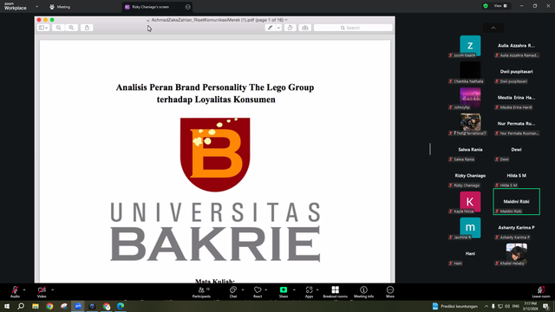The image size is (555, 312).
Task: Select Chantika Nathalie participant tile
Action: tap(470, 72)
